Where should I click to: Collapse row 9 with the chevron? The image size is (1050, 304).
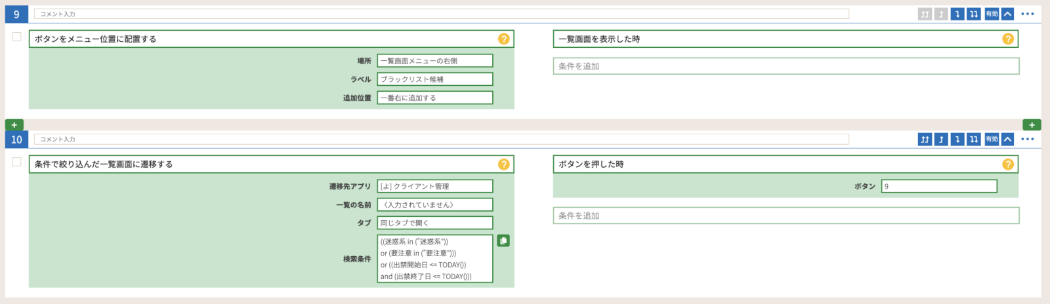point(1007,14)
